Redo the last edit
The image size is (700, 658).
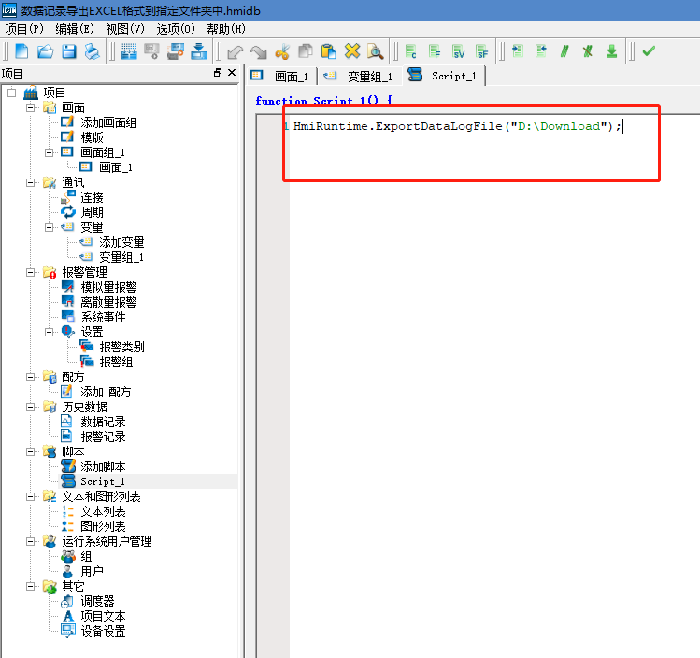(259, 52)
